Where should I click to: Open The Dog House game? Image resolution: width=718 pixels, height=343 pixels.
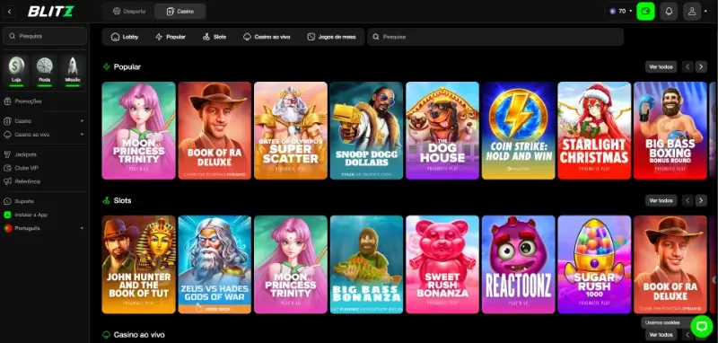pyautogui.click(x=442, y=130)
